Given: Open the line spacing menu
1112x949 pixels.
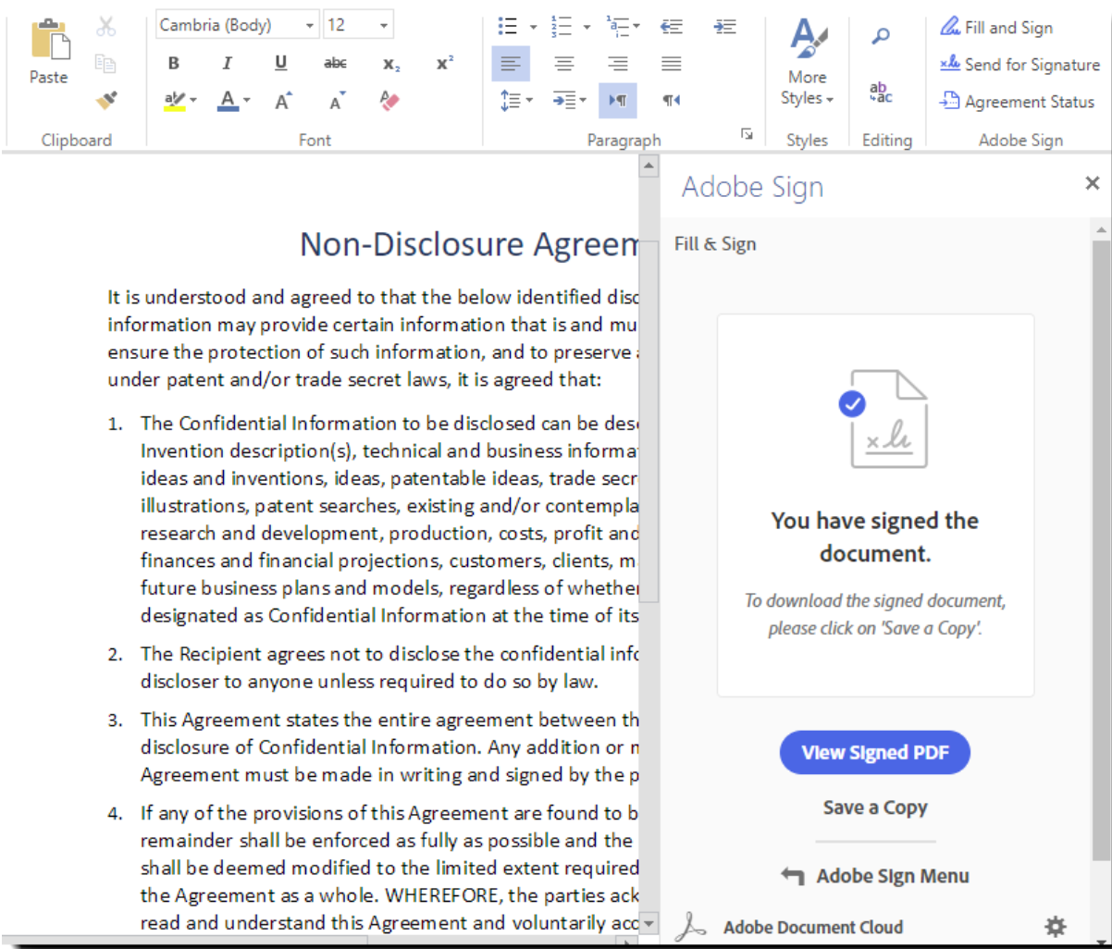Looking at the screenshot, I should click(514, 100).
